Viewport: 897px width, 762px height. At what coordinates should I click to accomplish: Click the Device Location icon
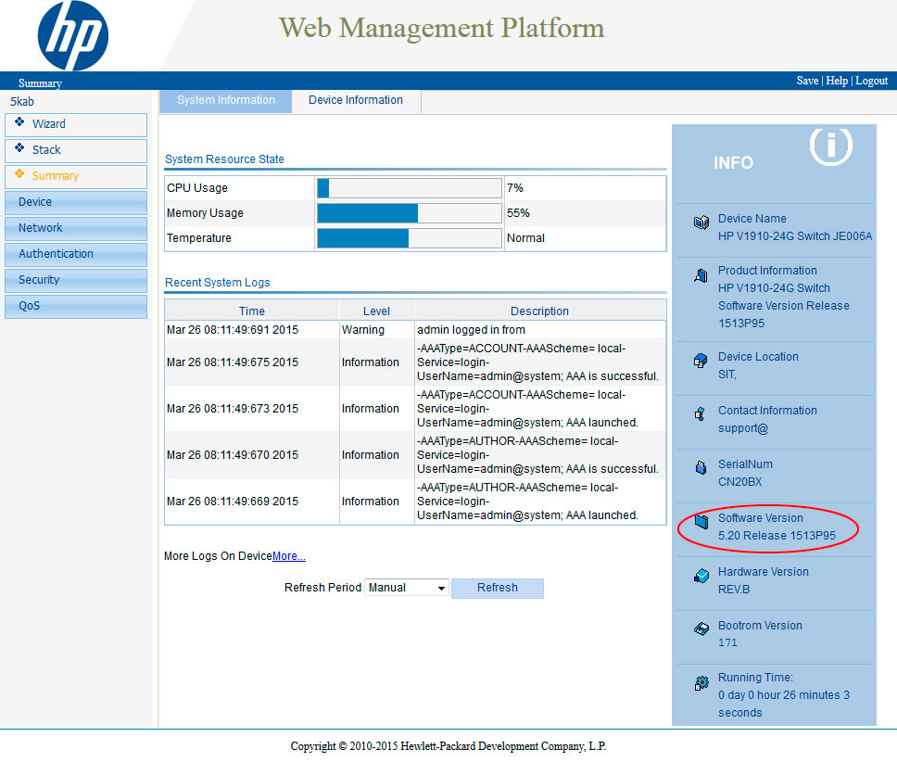701,361
